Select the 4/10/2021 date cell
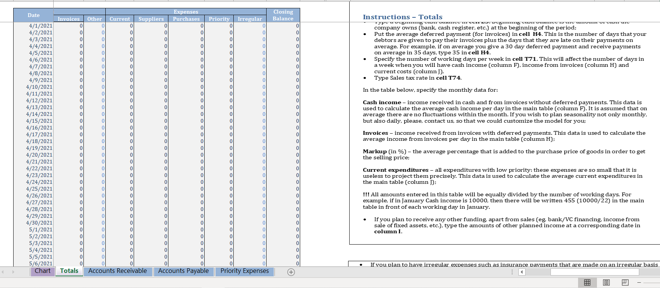660x288 pixels. (x=33, y=87)
